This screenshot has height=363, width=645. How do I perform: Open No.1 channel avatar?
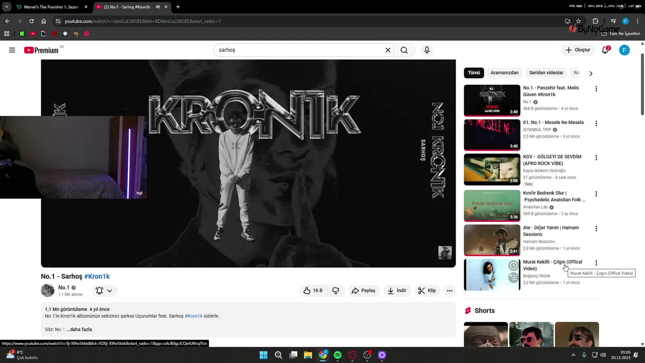point(47,290)
